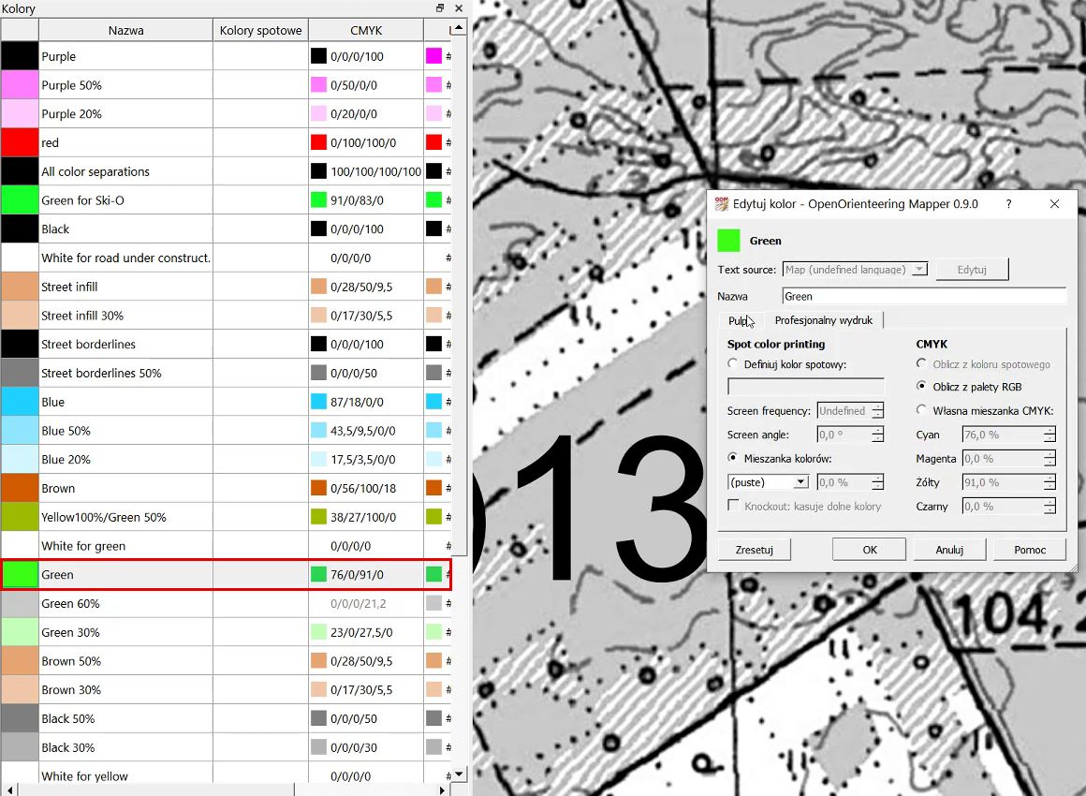Screen dimensions: 1086x796
Task: Click the '0/56/100/18' CMYK value
Action: pos(363,489)
